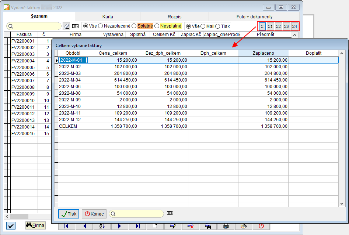Select the 2022-M-04 period row
The width and height of the screenshot is (349, 235).
pyautogui.click(x=198, y=80)
